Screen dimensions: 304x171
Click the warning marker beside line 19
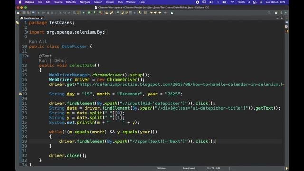coord(20,94)
